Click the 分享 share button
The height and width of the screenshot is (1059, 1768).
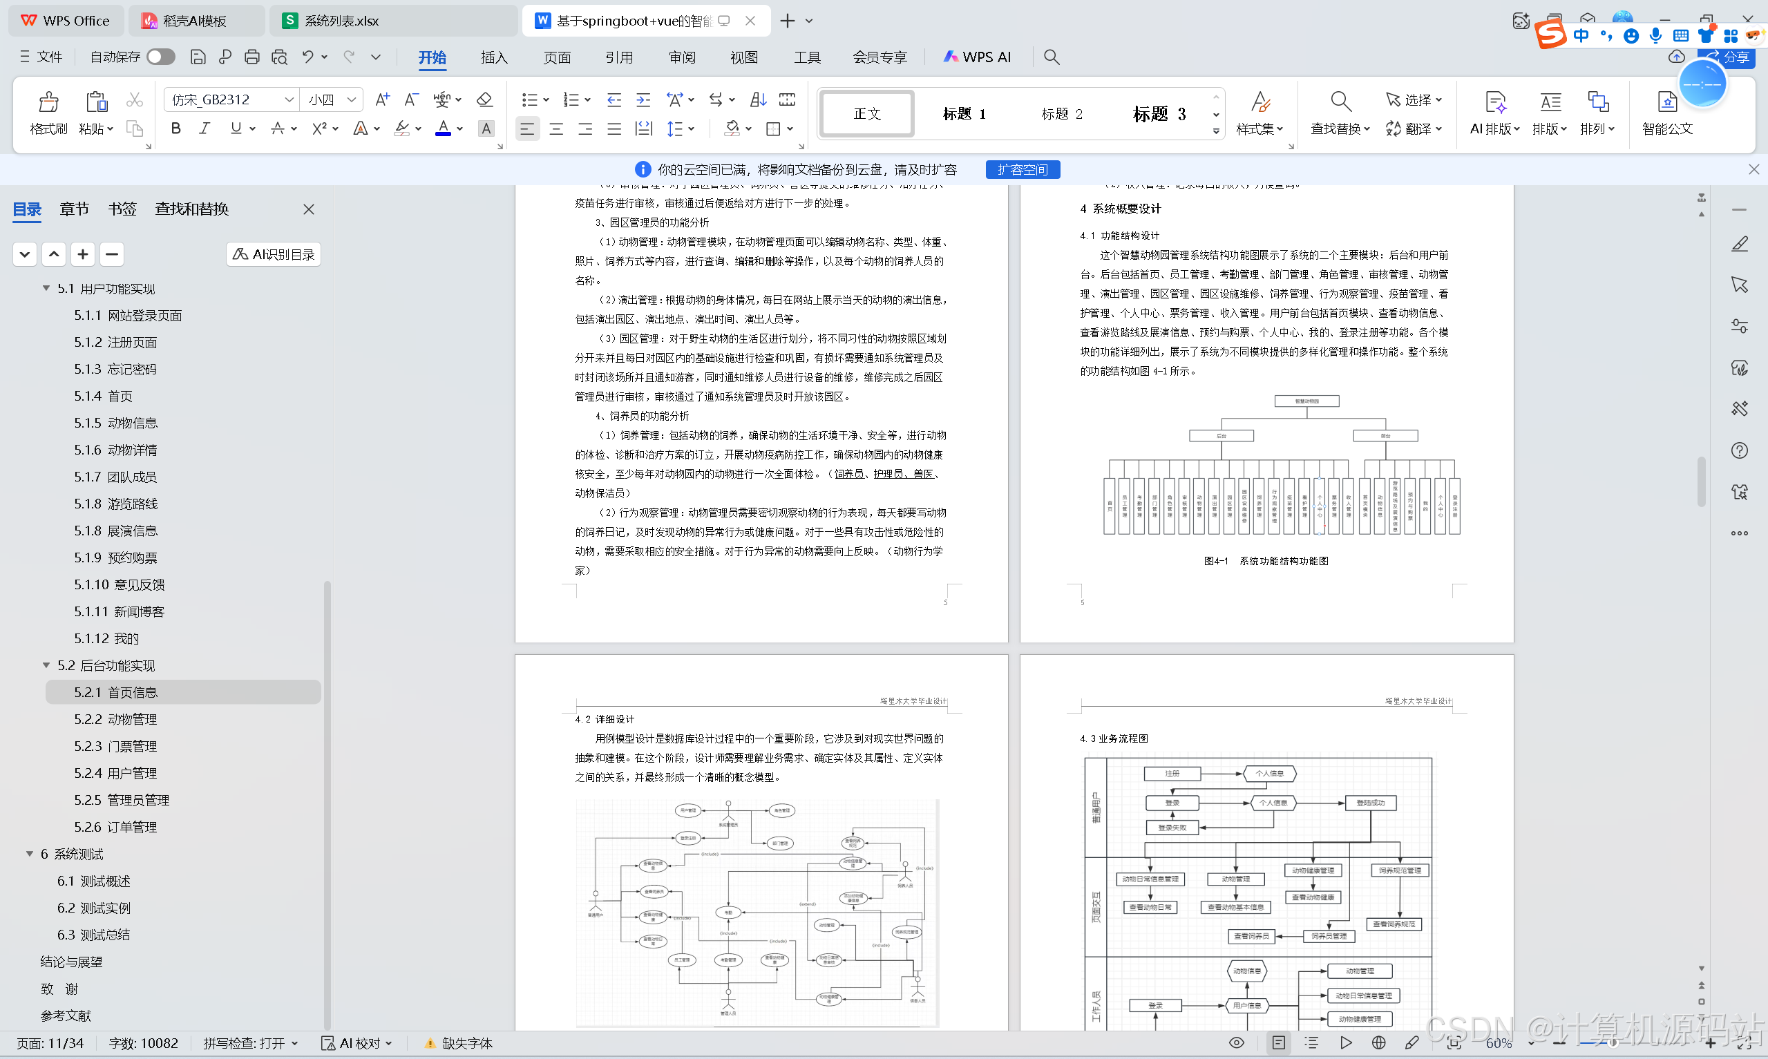pos(1727,57)
